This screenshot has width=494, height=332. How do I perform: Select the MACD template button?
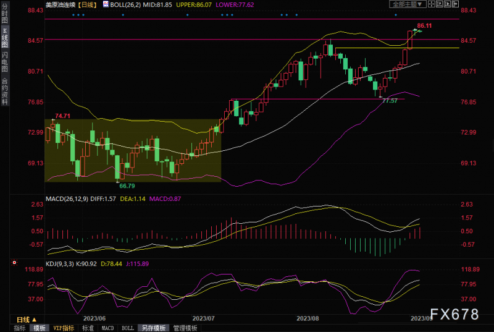[x=107, y=328]
